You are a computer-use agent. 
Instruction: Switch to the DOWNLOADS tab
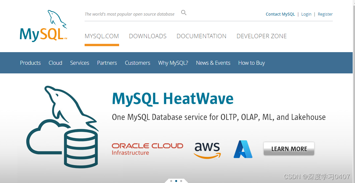click(148, 36)
